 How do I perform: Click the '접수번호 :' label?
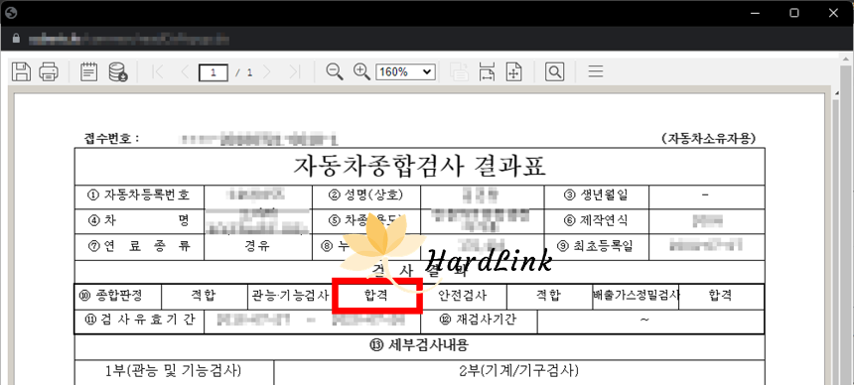[111, 138]
